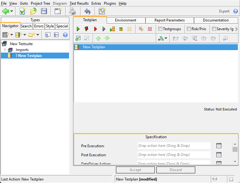This screenshot has width=240, height=183.
Task: Click the Open folder icon in toolbar
Action: 33,12
